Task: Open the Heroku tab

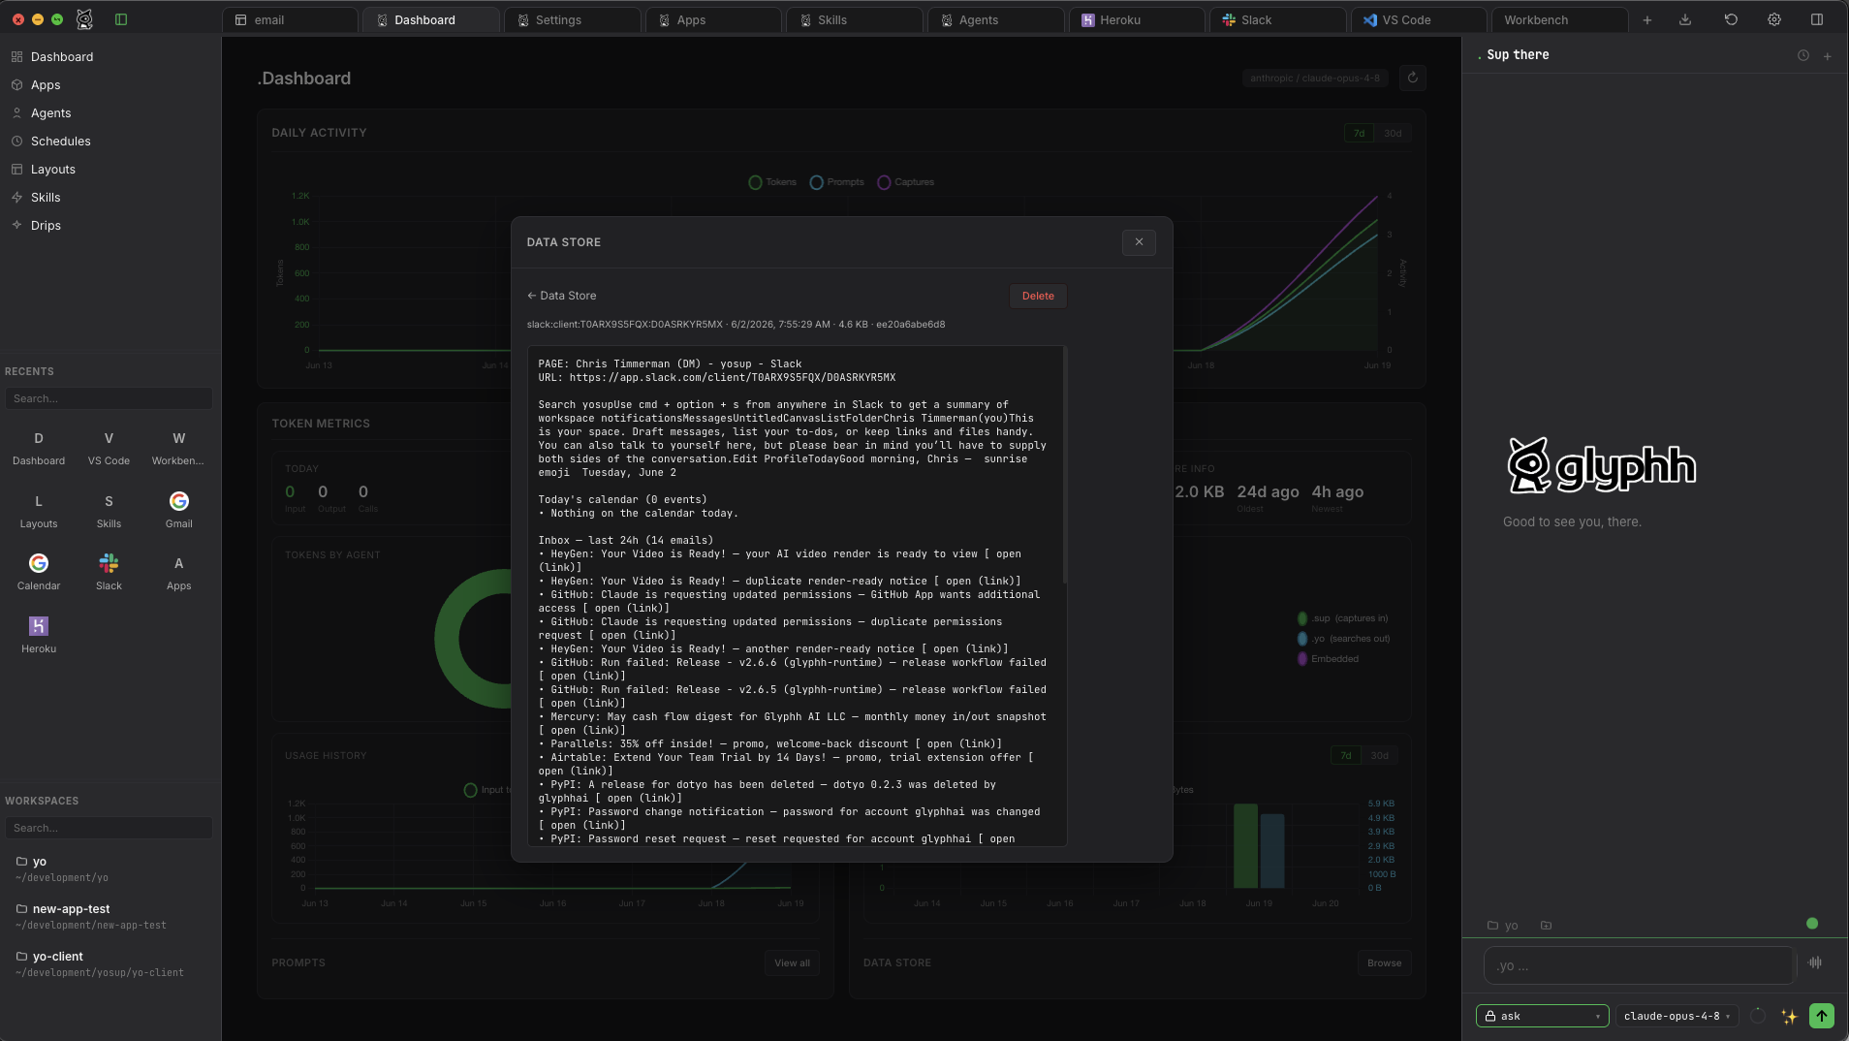Action: (1136, 20)
